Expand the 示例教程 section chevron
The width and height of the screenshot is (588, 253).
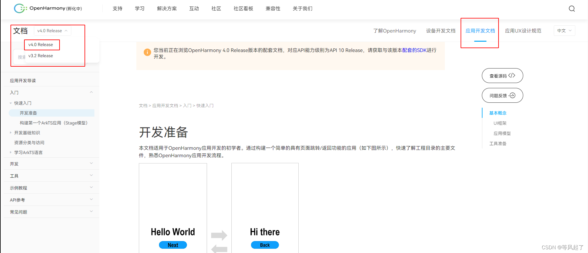91,187
